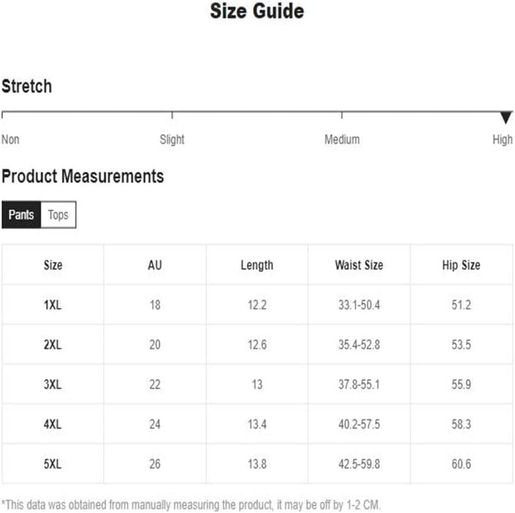
Task: Select the 4XL size row
Action: coord(257,424)
